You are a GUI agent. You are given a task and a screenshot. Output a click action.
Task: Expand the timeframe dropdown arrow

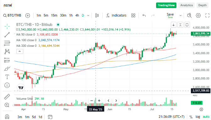click(x=88, y=16)
